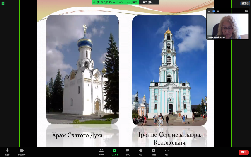Open the reactions smiley icon
This screenshot has width=251, height=157.
140,150
